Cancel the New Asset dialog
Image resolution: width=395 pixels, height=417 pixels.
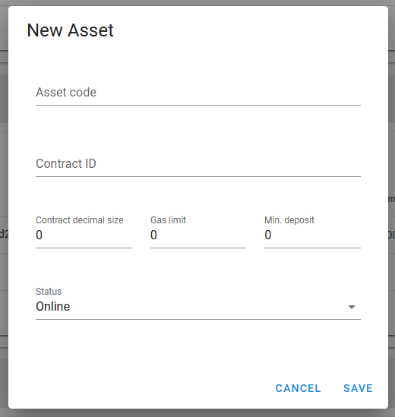tap(298, 388)
